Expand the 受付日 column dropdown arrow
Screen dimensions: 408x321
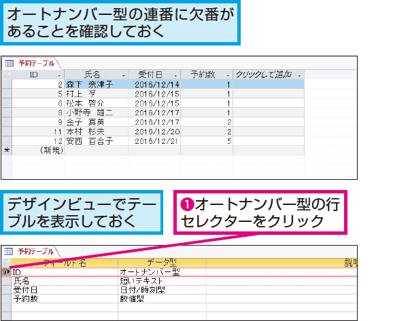tap(175, 75)
